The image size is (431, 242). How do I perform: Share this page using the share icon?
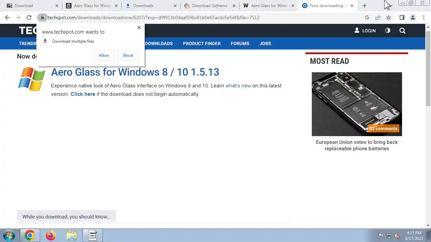point(378,17)
